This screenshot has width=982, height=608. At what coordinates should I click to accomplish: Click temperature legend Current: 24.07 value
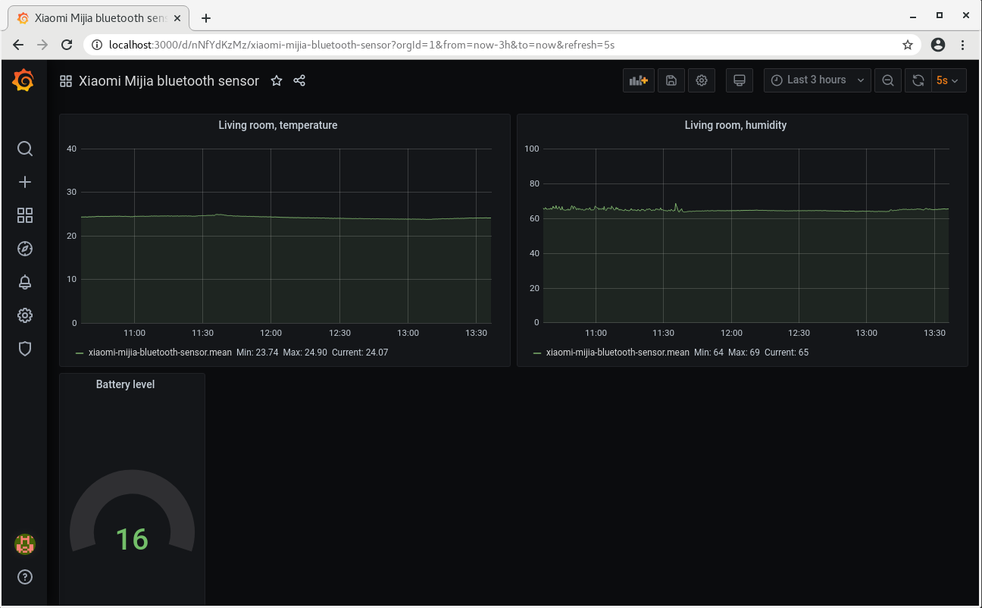pos(360,353)
